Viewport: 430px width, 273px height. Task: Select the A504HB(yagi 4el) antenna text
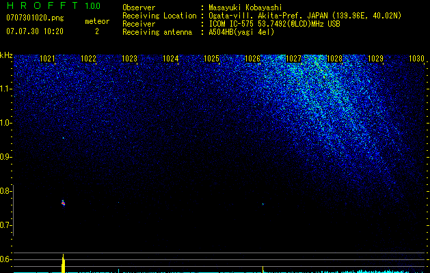241,32
